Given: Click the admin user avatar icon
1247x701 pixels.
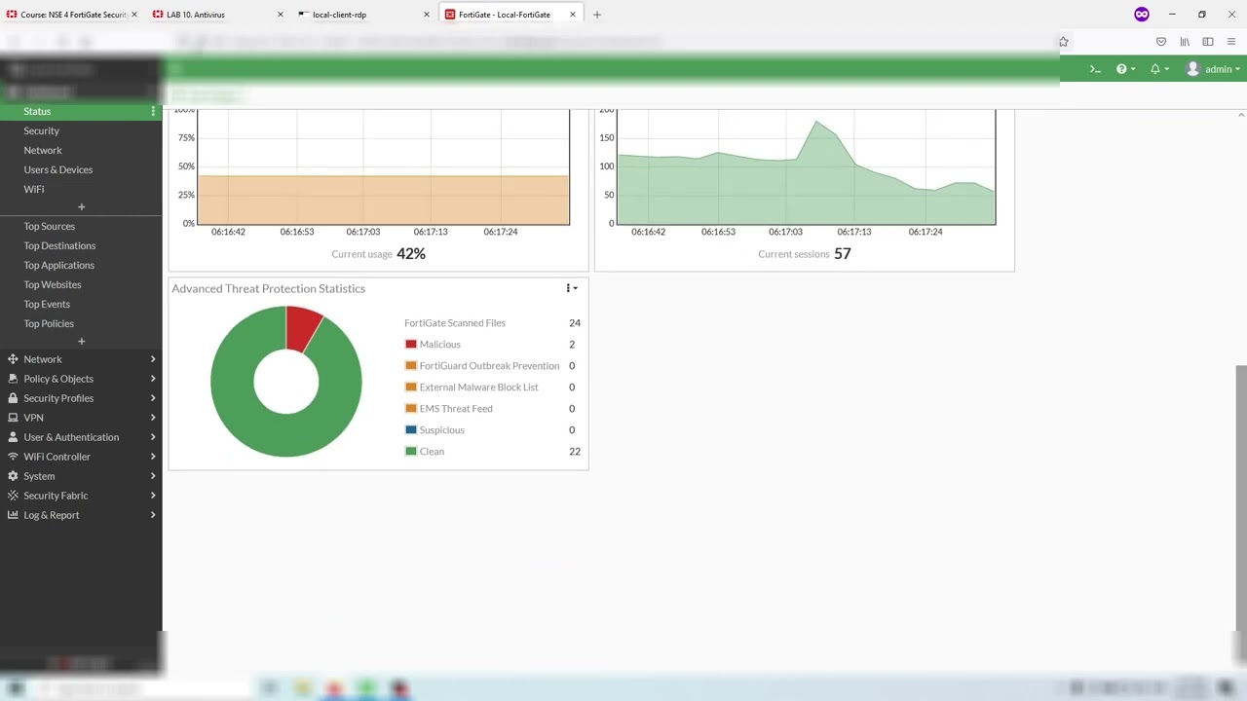Looking at the screenshot, I should point(1192,69).
